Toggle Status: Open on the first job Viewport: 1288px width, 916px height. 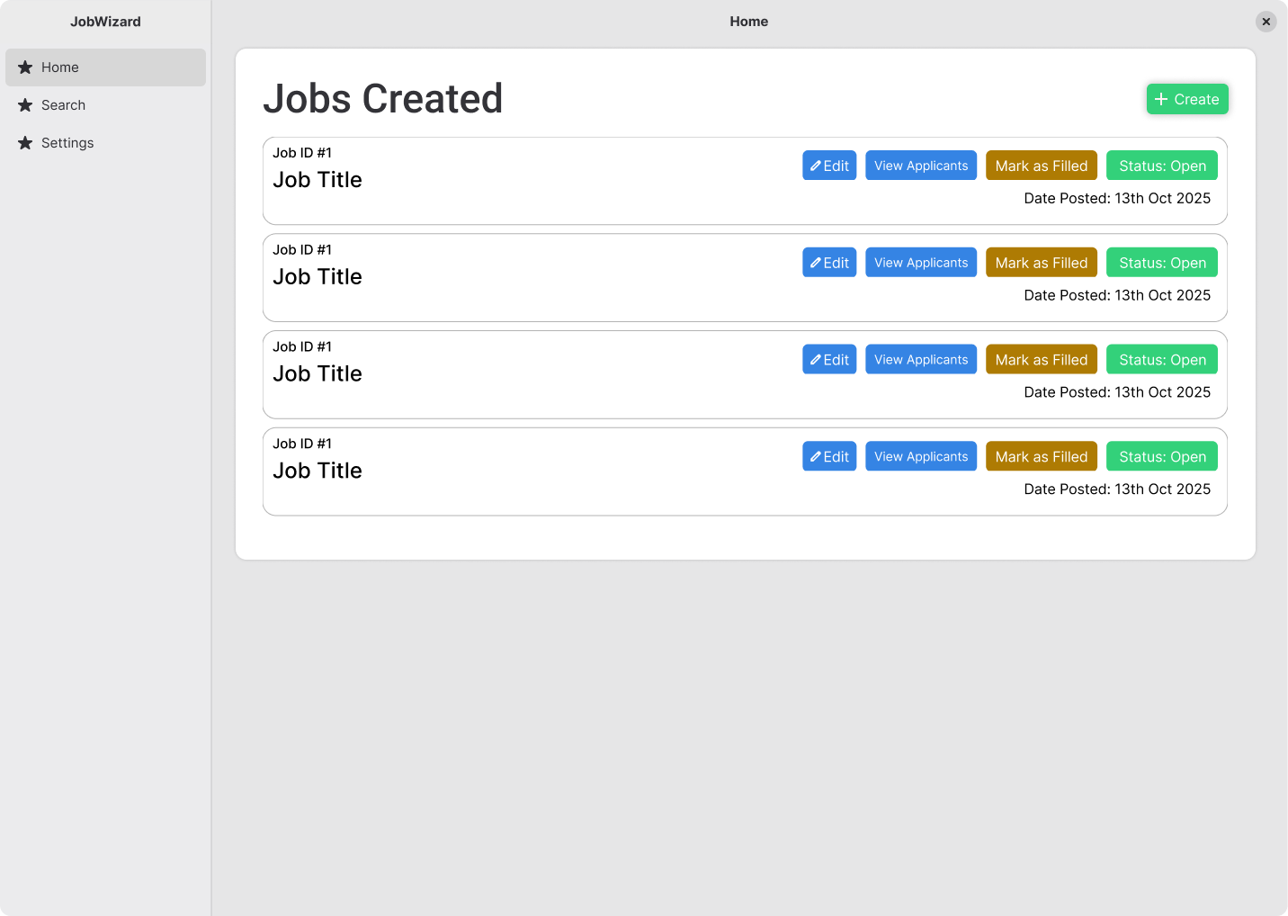tap(1161, 166)
